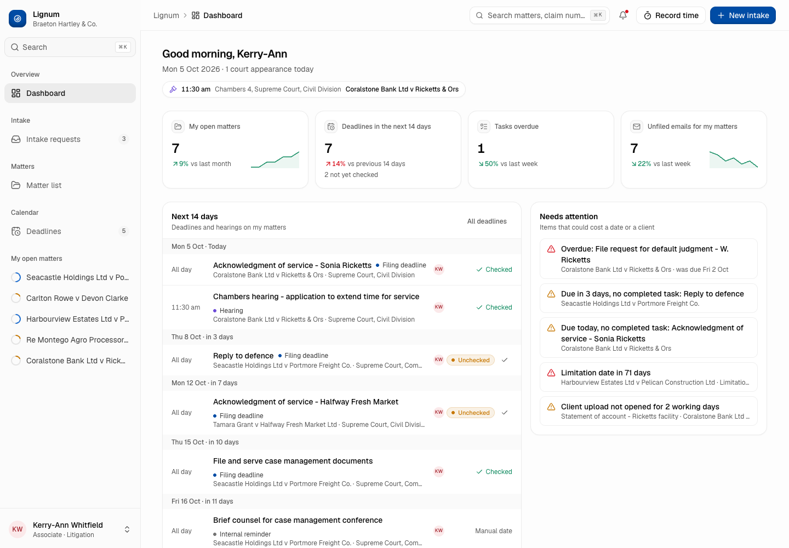Click the KW avatar on Reply to defence row
This screenshot has width=789, height=548.
pyautogui.click(x=439, y=360)
